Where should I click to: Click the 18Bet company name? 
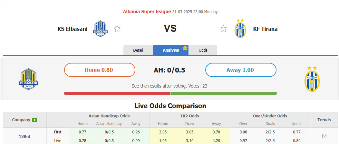24,136
